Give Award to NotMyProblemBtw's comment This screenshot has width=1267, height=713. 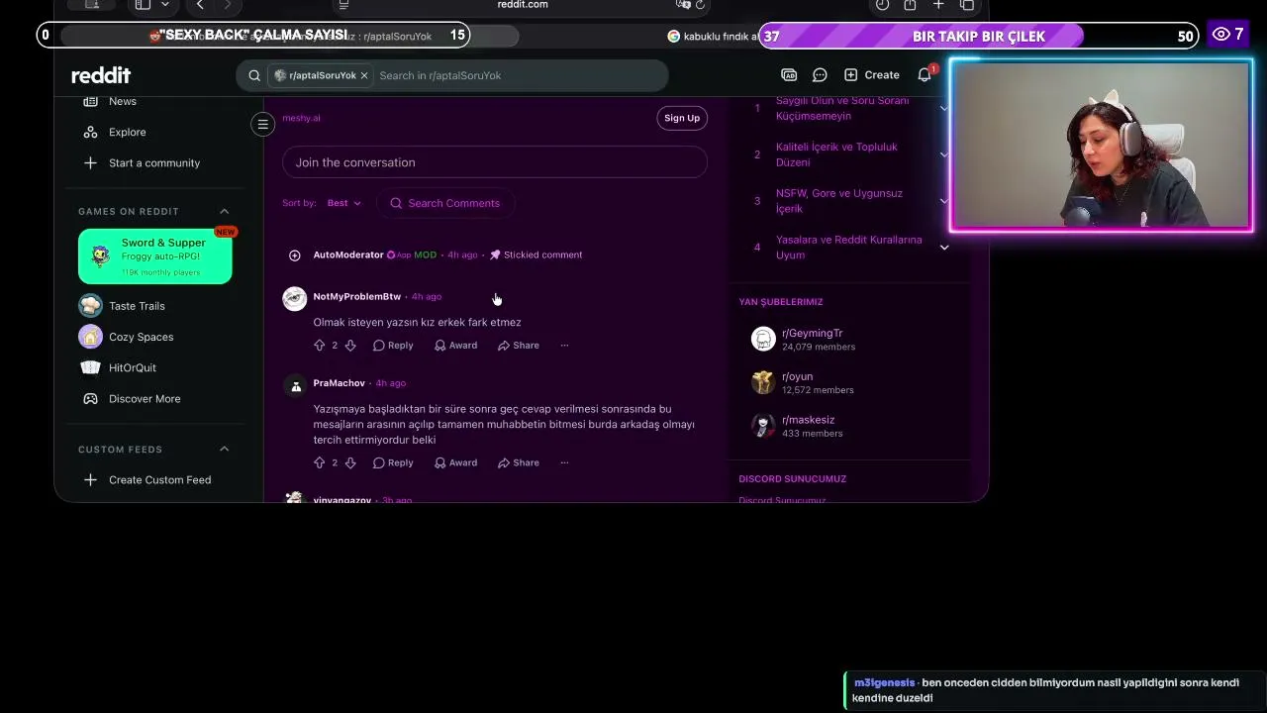coord(455,346)
